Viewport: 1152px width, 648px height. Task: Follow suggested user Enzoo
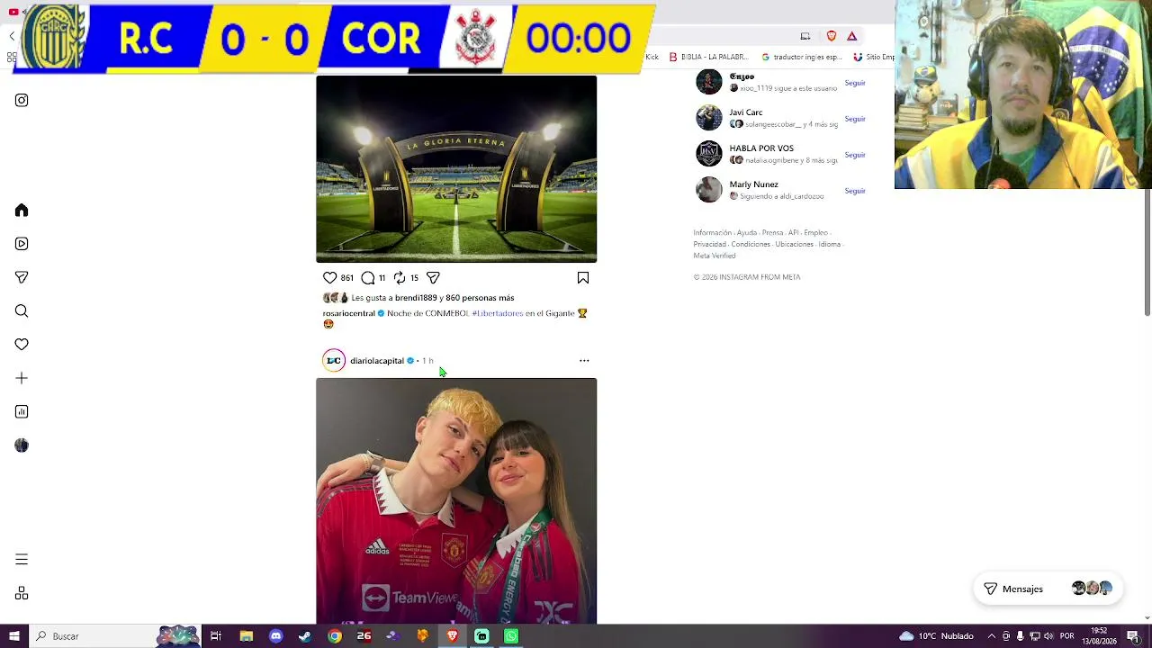(855, 83)
